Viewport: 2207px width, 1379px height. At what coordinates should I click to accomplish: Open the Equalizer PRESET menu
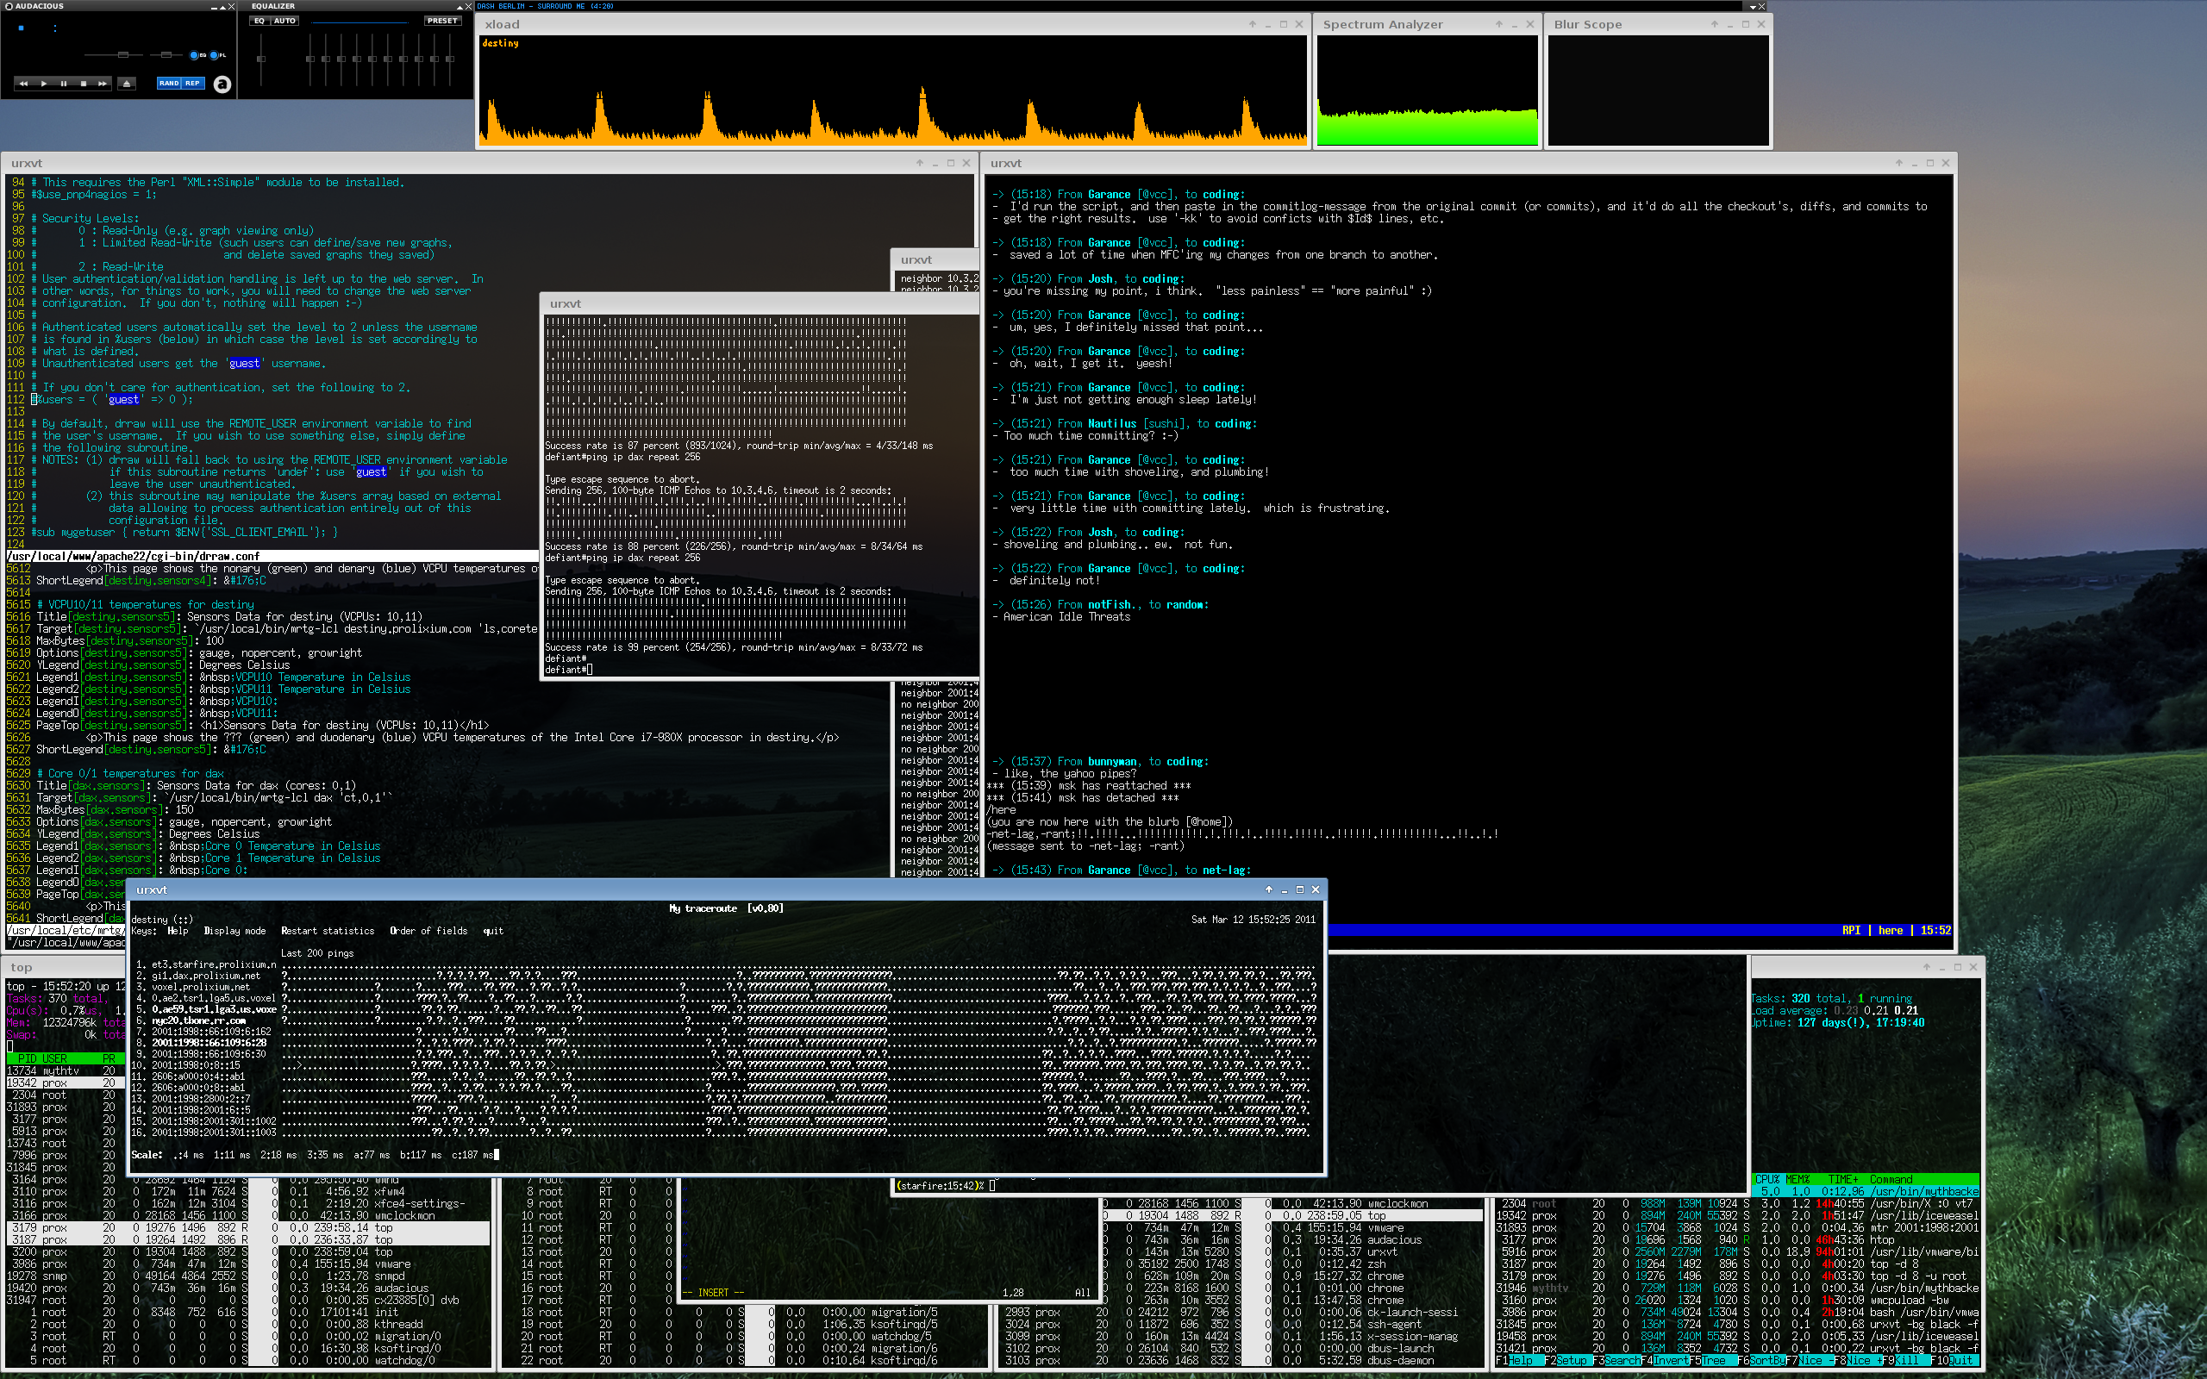(442, 20)
